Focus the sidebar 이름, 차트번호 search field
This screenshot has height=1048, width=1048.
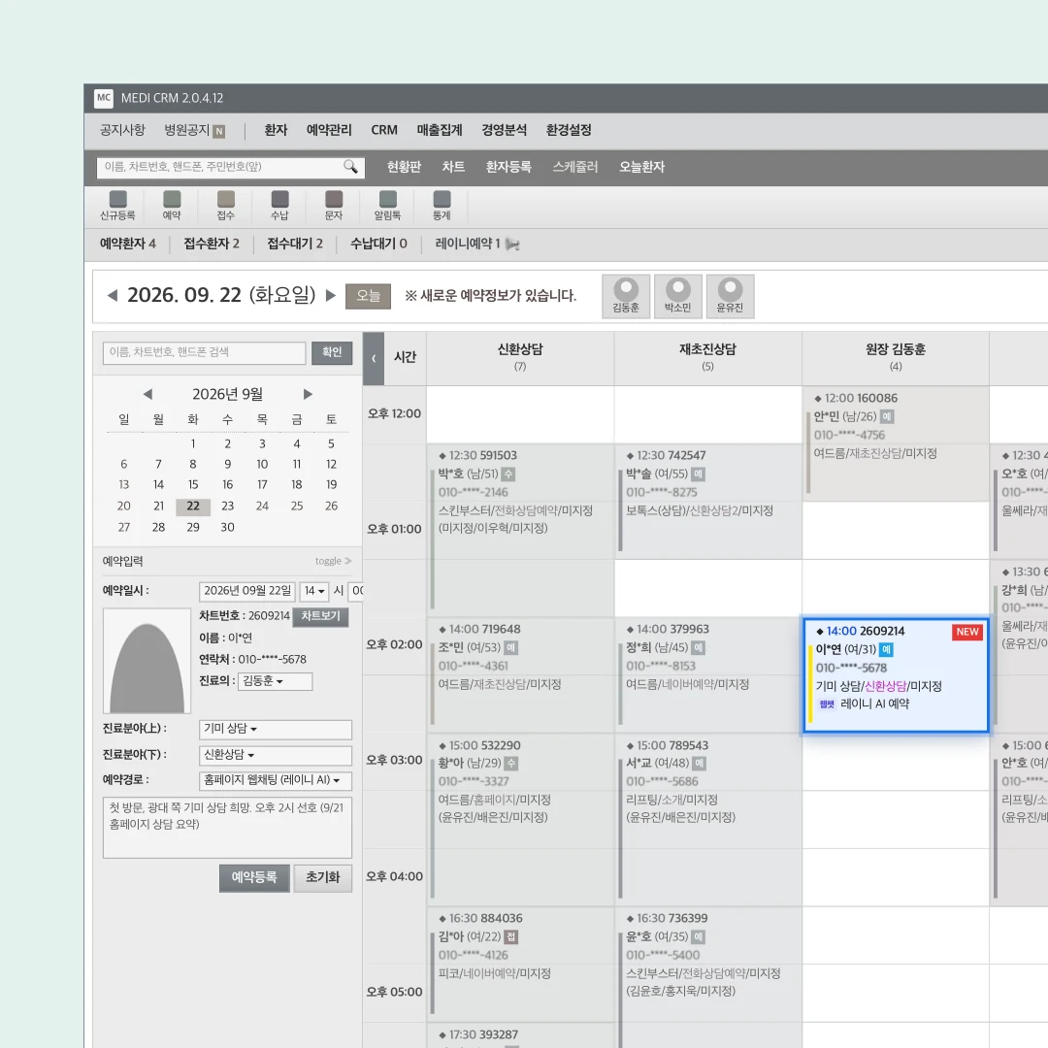click(205, 352)
